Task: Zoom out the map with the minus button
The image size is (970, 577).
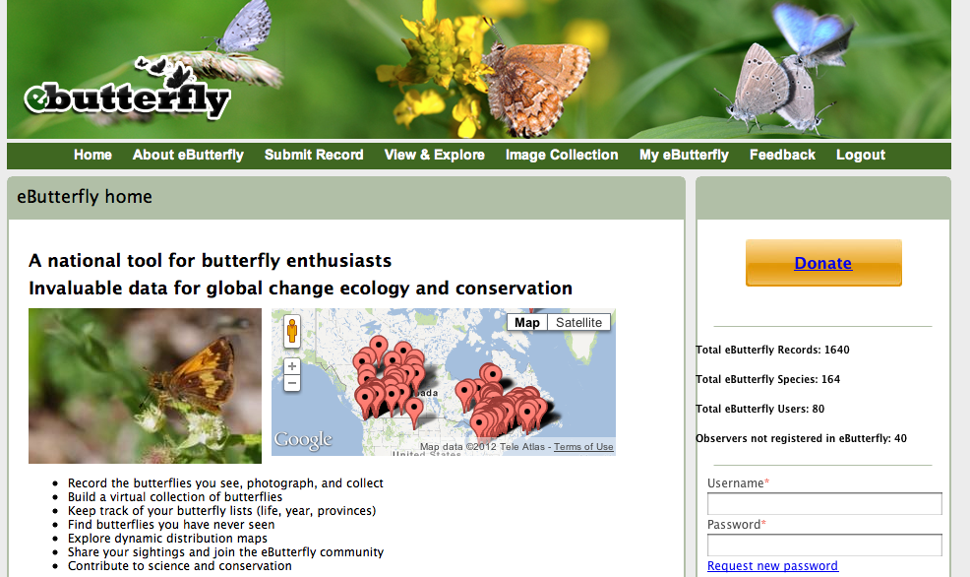Action: [292, 383]
